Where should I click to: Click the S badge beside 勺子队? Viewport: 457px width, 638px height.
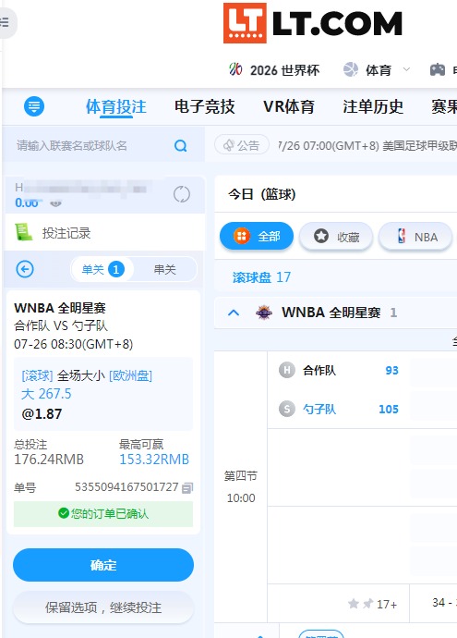(287, 409)
